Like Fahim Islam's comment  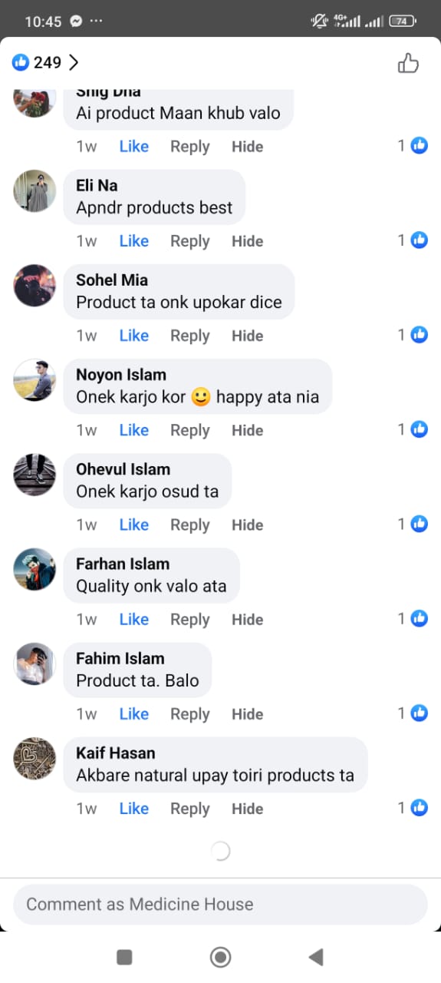click(134, 713)
